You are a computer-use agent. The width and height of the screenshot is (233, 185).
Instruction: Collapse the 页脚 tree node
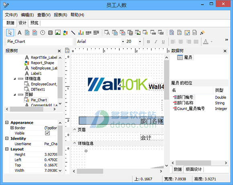(15, 95)
